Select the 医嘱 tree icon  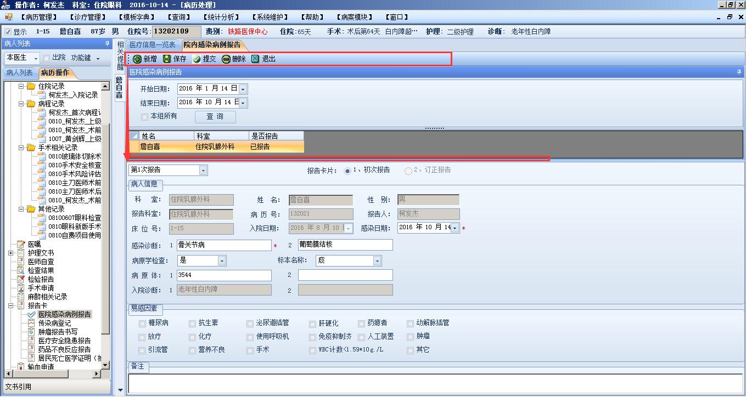coord(21,244)
